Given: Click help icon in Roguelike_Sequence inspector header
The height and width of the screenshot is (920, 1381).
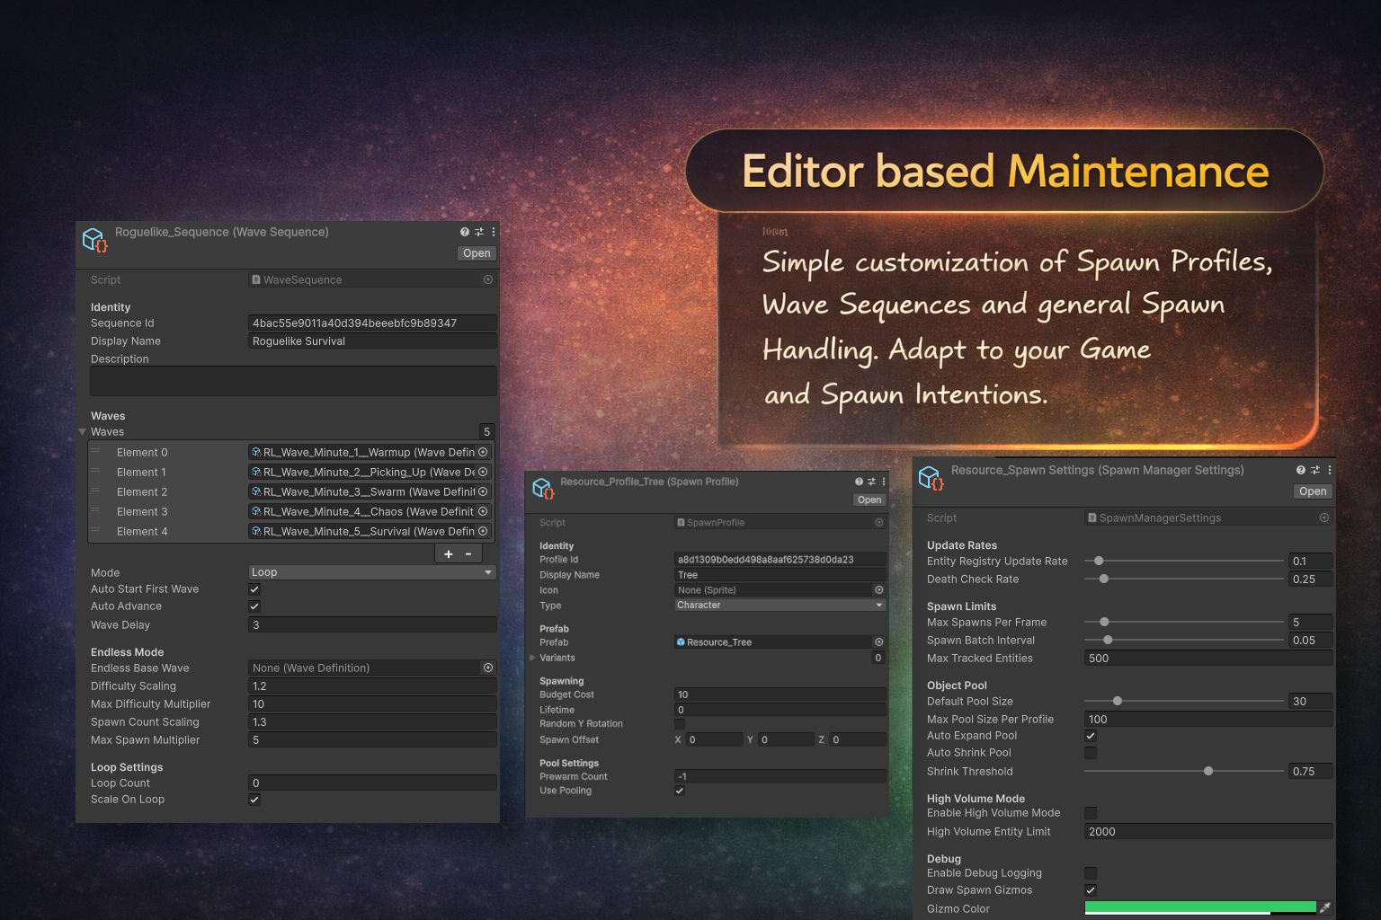Looking at the screenshot, I should 465,232.
